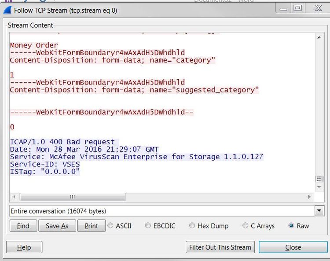
Task: Open Help for the stream dialog
Action: pos(24,247)
